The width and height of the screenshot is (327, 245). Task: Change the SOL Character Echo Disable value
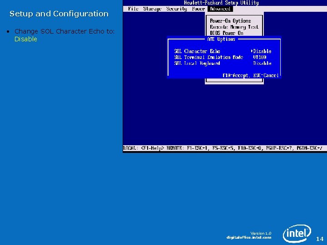tap(262, 51)
